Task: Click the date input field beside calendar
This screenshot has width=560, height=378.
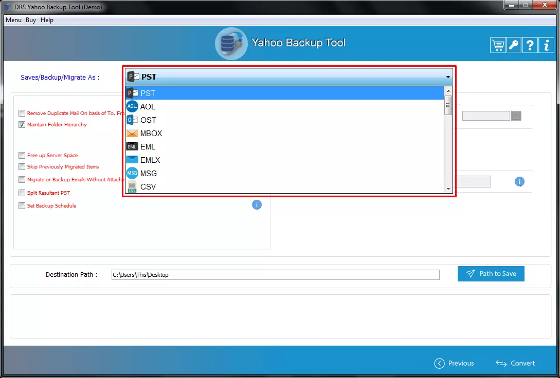Action: (486, 116)
